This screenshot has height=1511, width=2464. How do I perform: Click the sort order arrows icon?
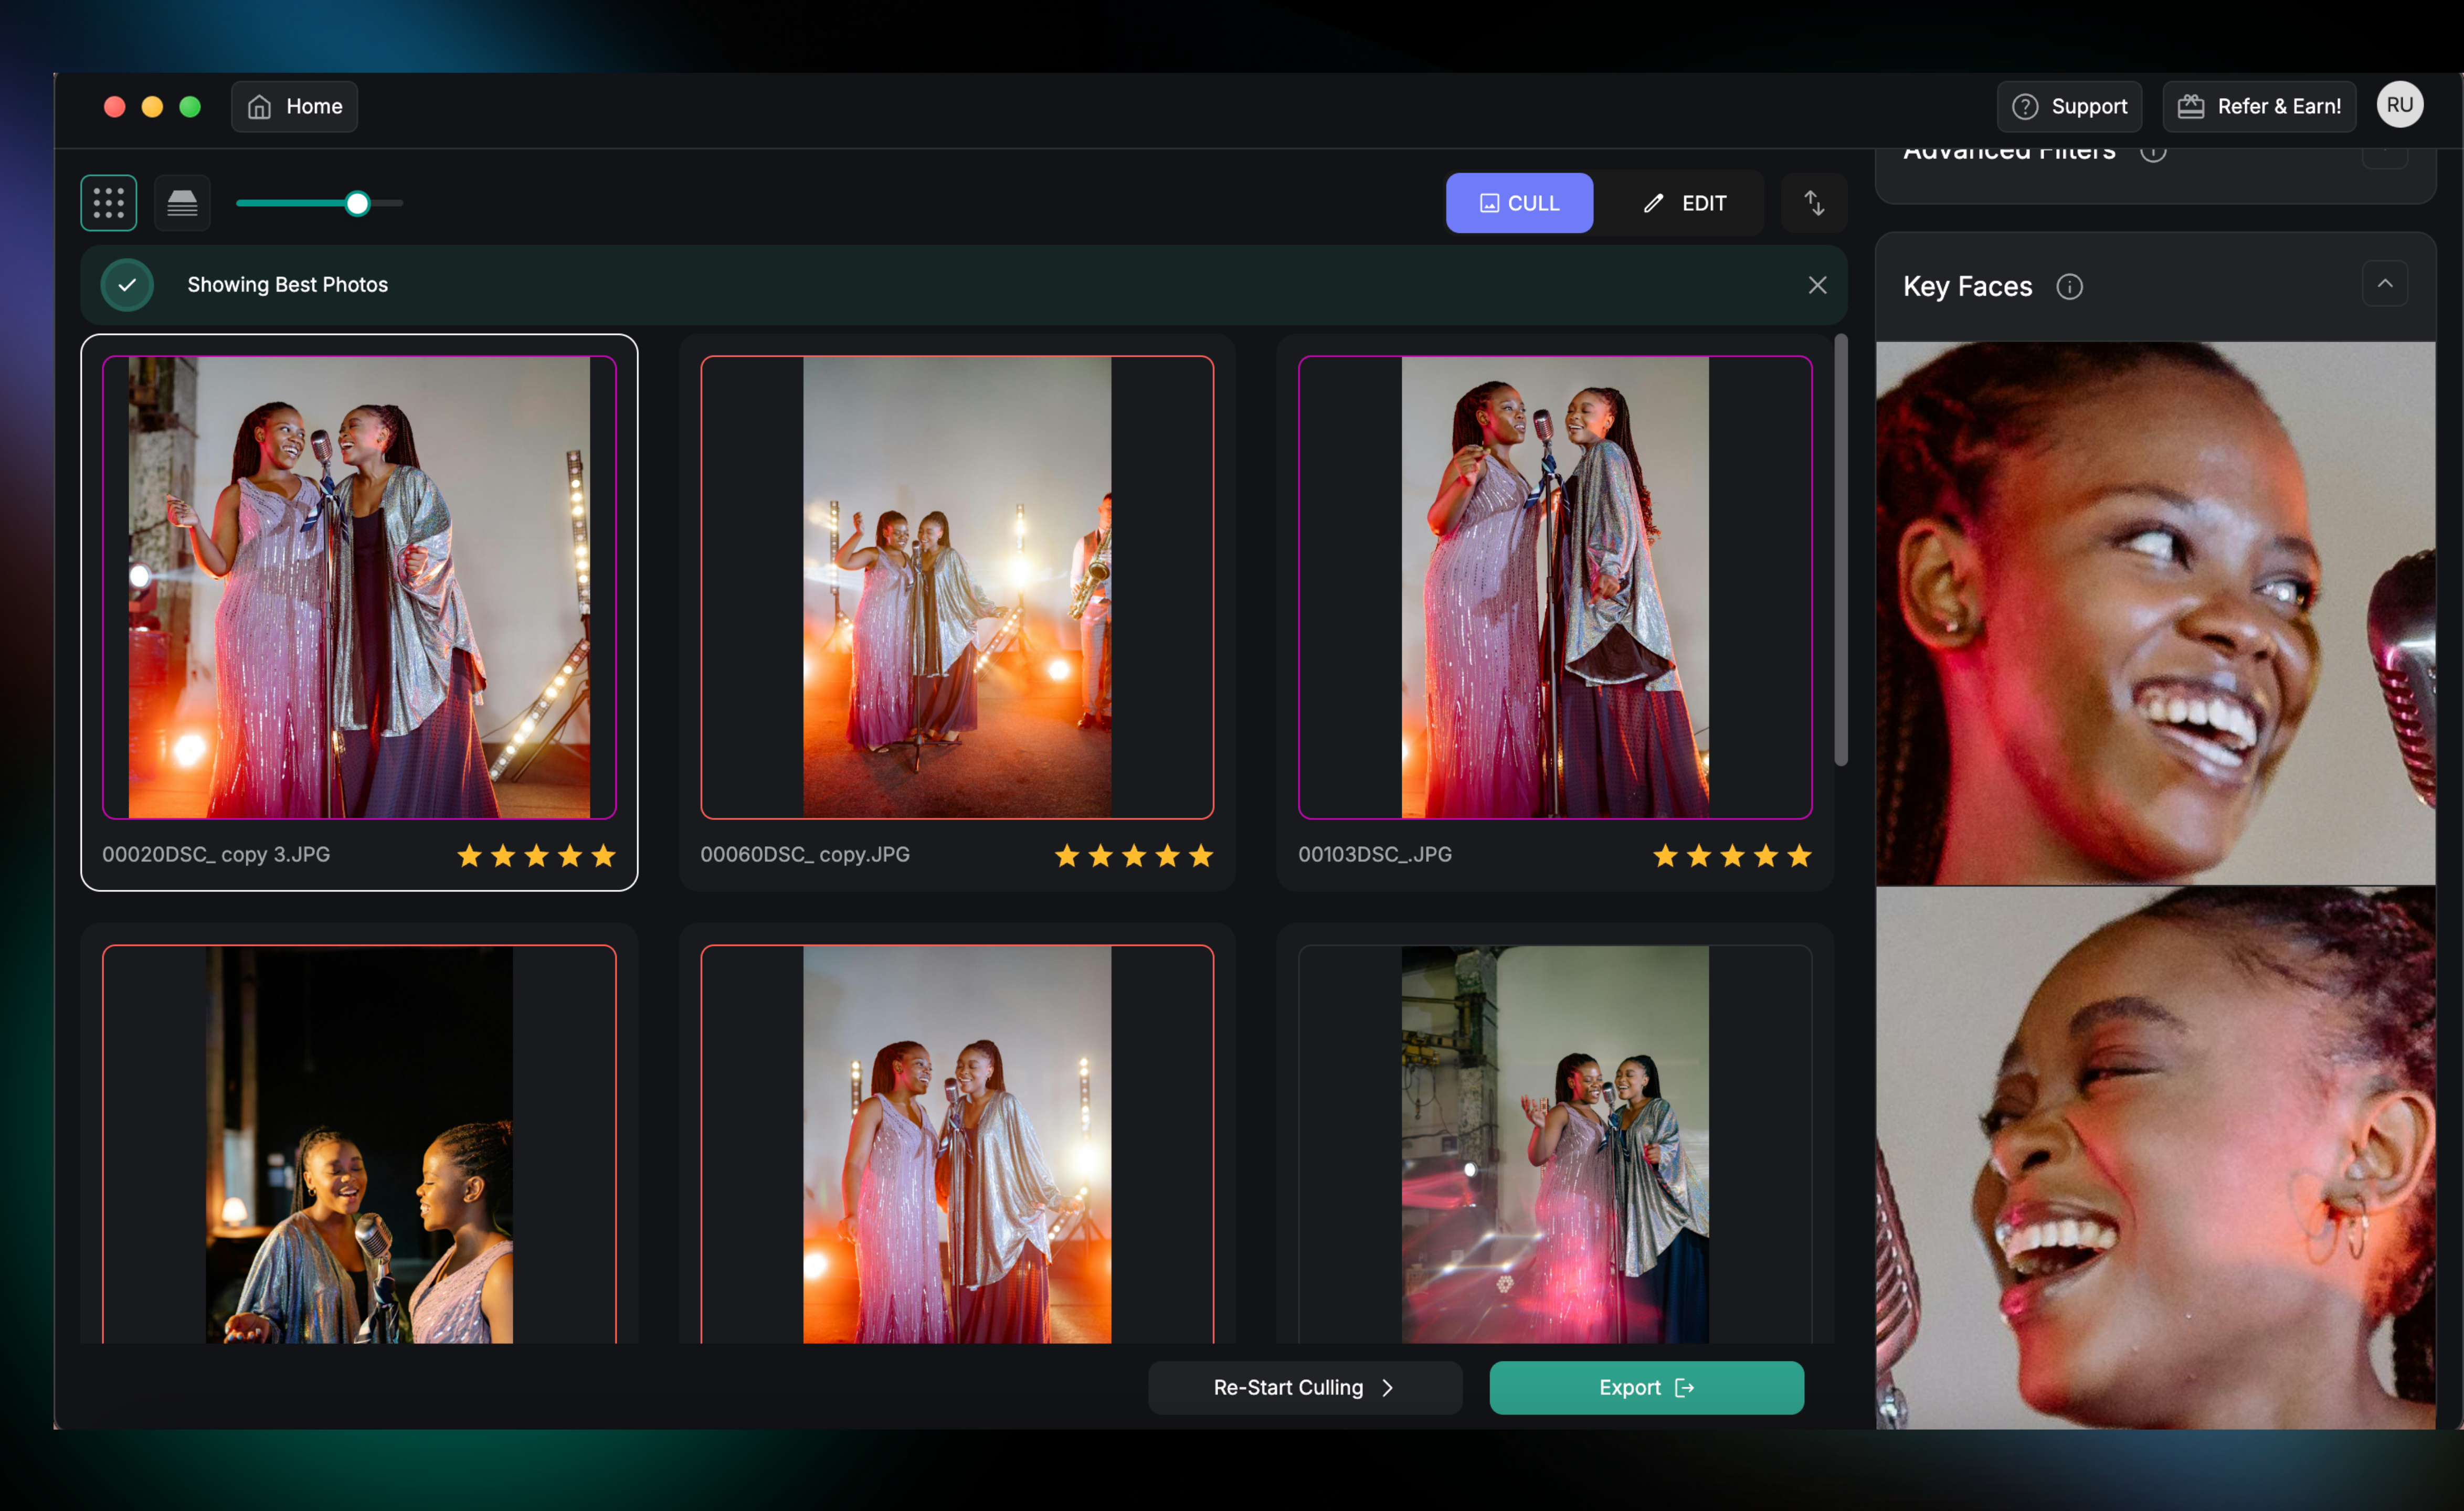[x=1814, y=203]
